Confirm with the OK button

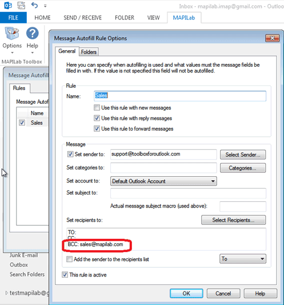pos(186,294)
